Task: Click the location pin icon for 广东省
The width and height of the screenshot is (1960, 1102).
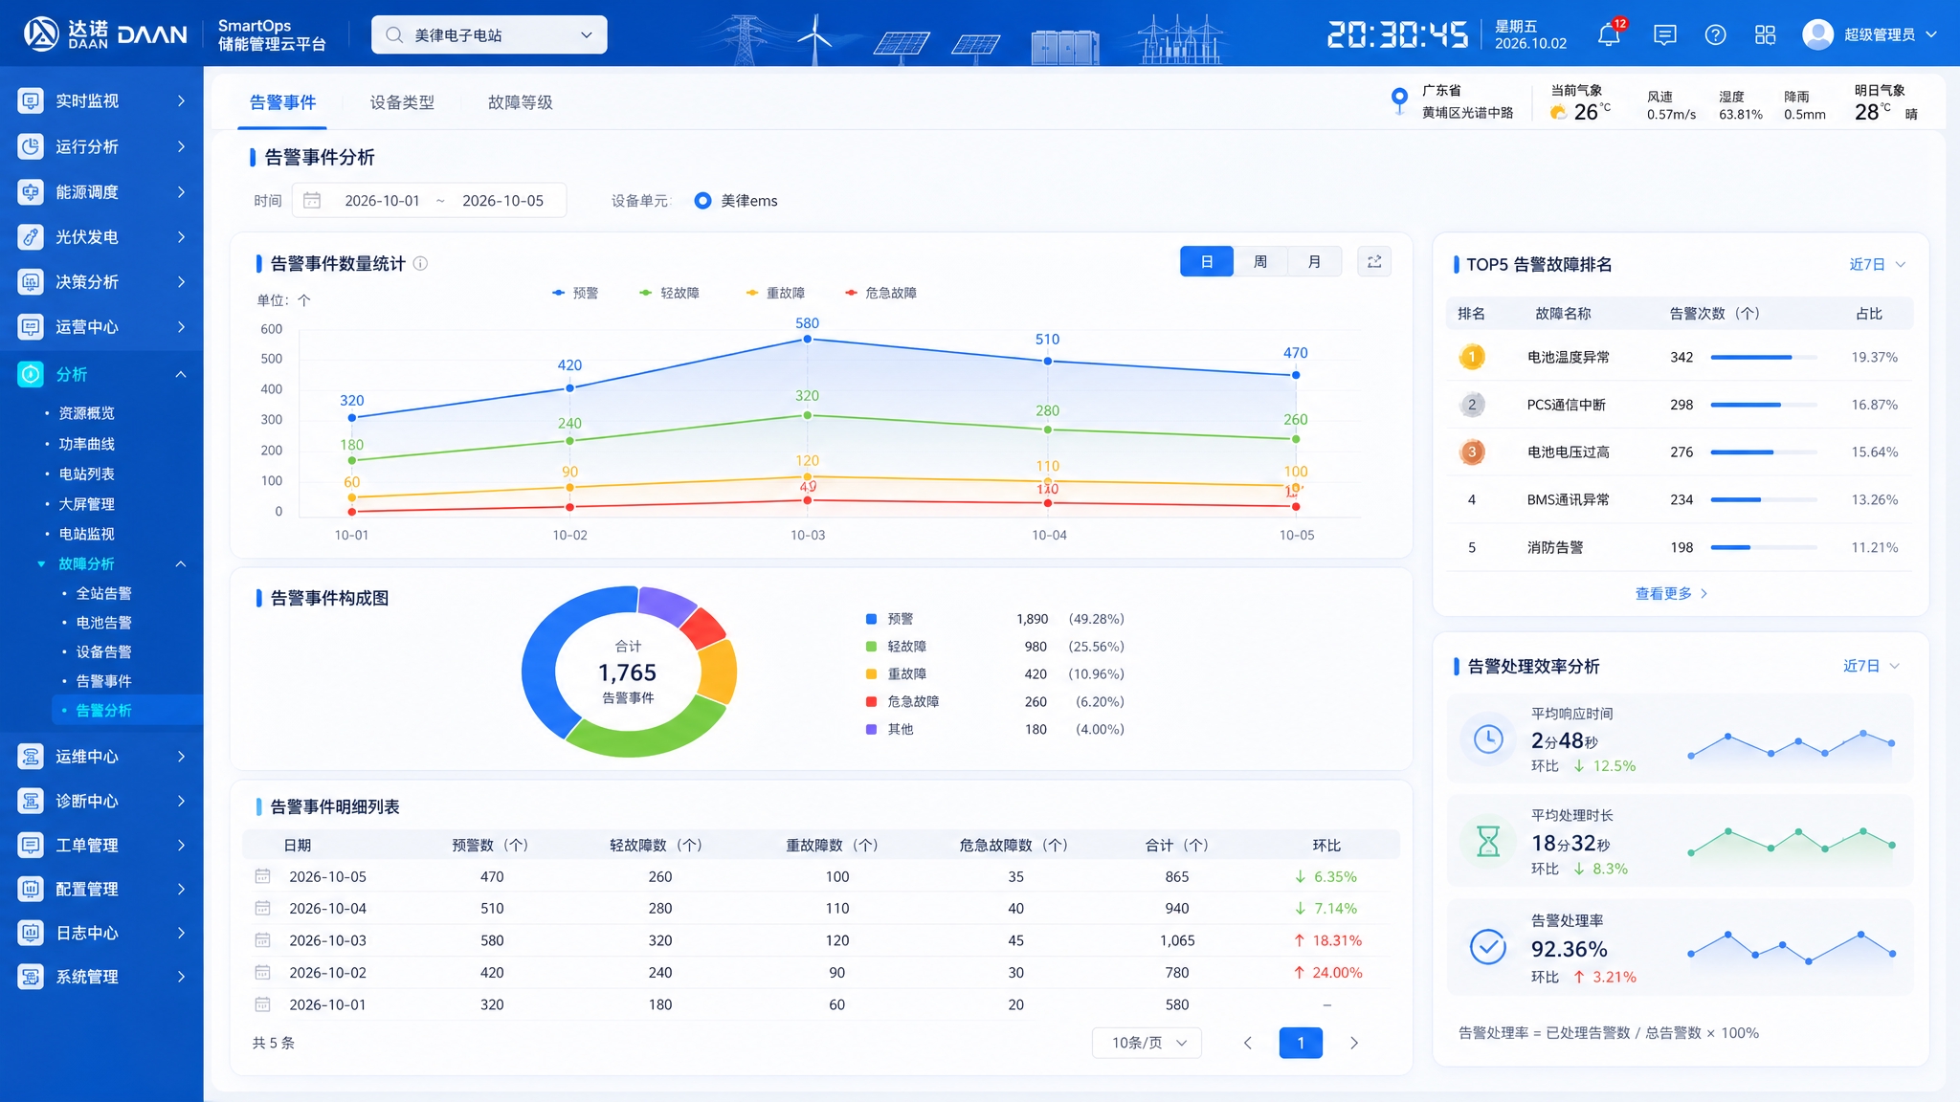Action: pyautogui.click(x=1399, y=99)
